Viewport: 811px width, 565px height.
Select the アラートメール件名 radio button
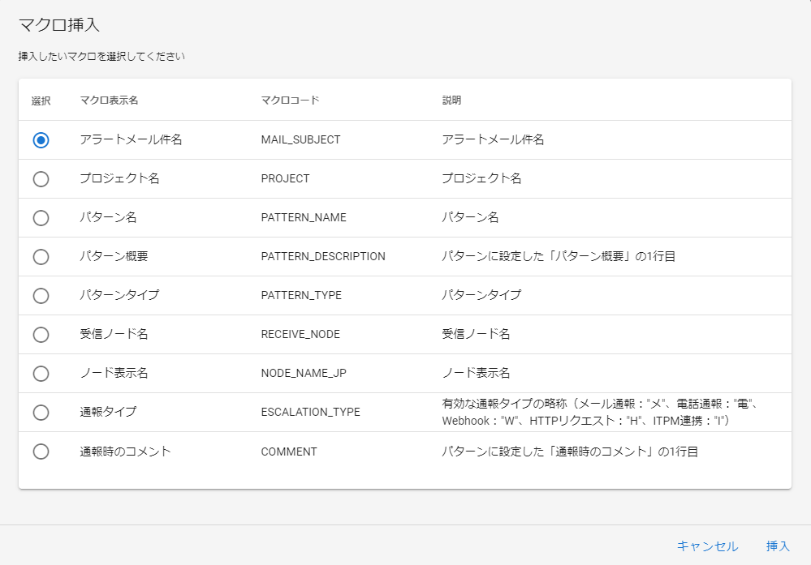pyautogui.click(x=41, y=139)
